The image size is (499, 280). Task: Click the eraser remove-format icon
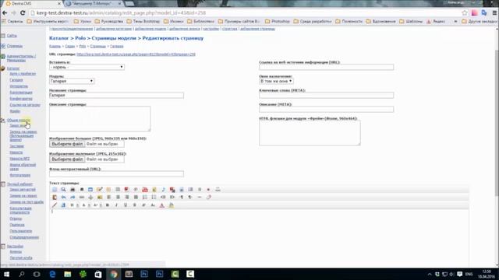[209, 197]
